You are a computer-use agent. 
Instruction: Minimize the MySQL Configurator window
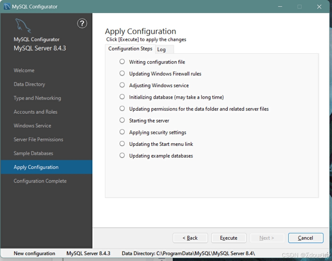pyautogui.click(x=280, y=7)
